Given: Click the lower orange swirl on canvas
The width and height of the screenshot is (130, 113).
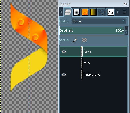Looking at the screenshot, I should (35, 37).
